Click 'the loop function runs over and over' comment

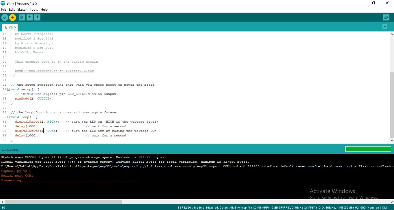point(64,112)
